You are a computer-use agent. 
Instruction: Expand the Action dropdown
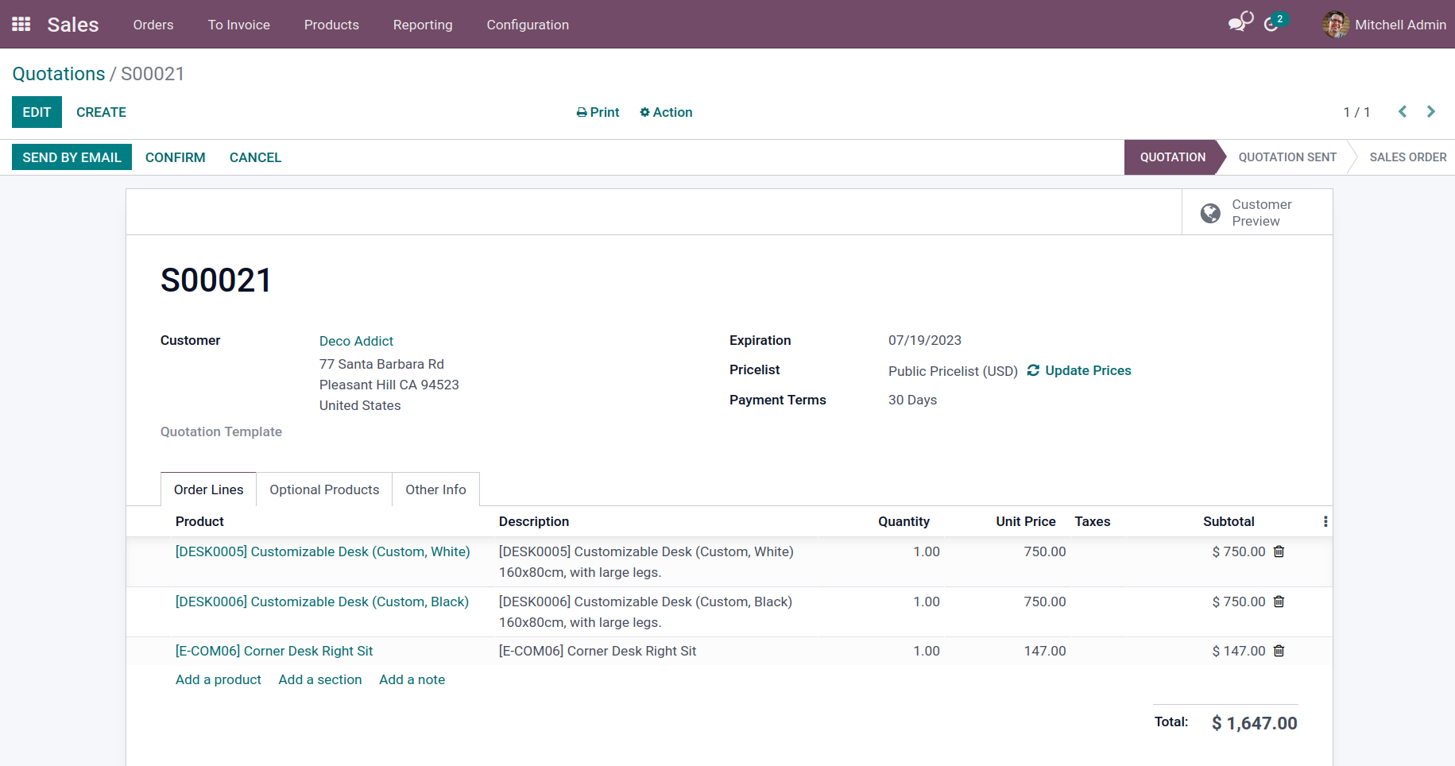coord(666,112)
